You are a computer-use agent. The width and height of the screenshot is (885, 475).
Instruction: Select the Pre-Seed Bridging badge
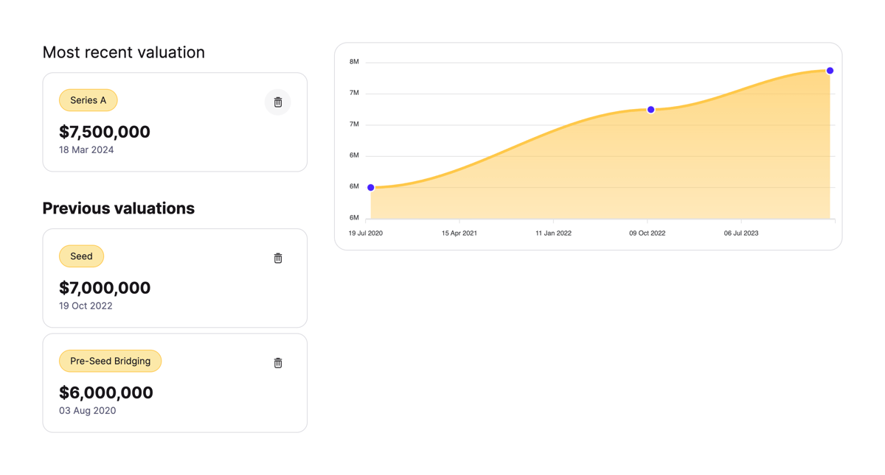110,361
